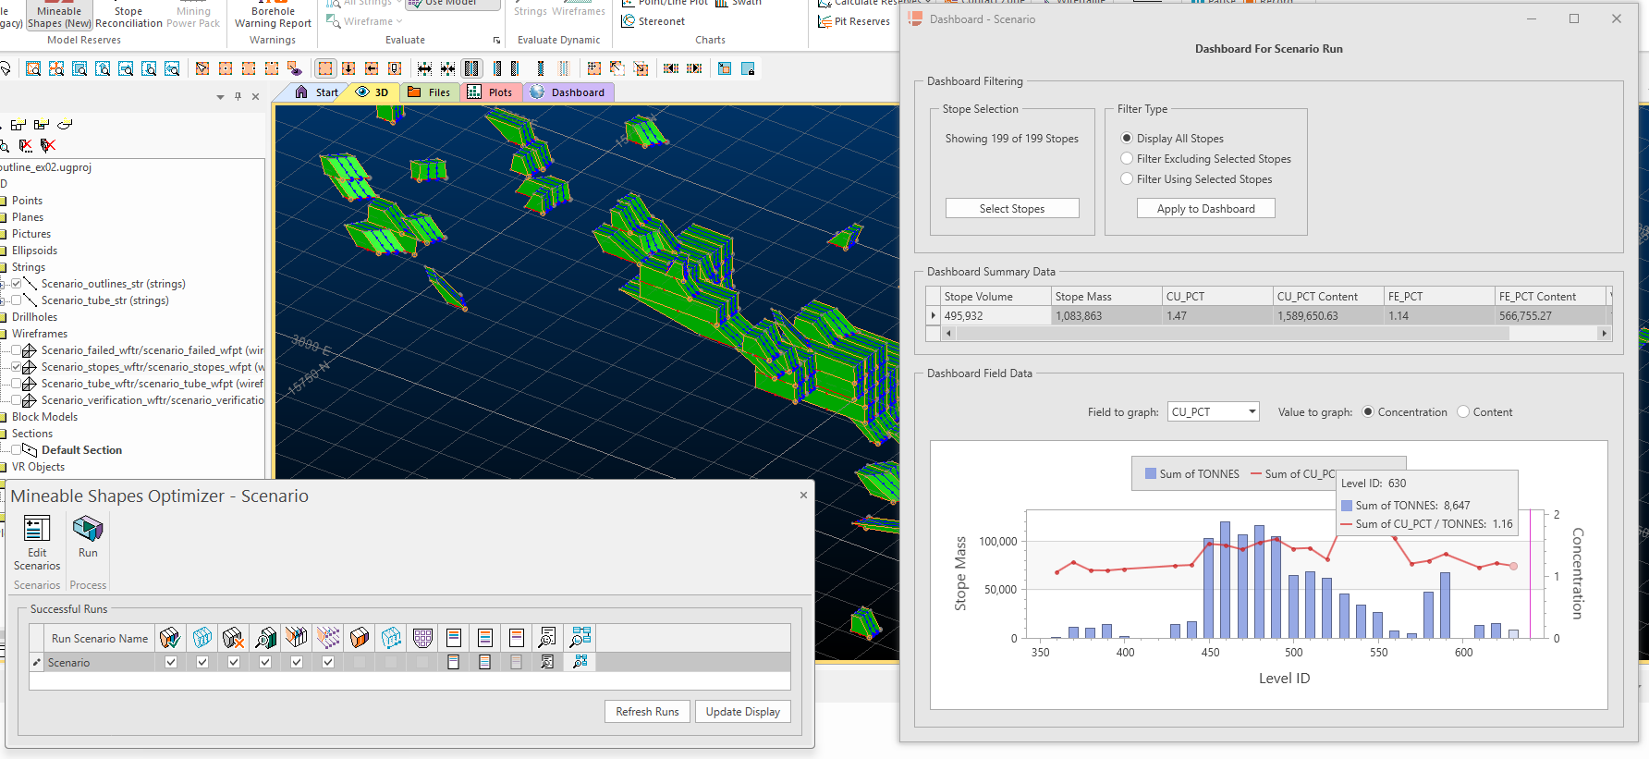Uncheck the first checkbox in Scenario row

[171, 662]
